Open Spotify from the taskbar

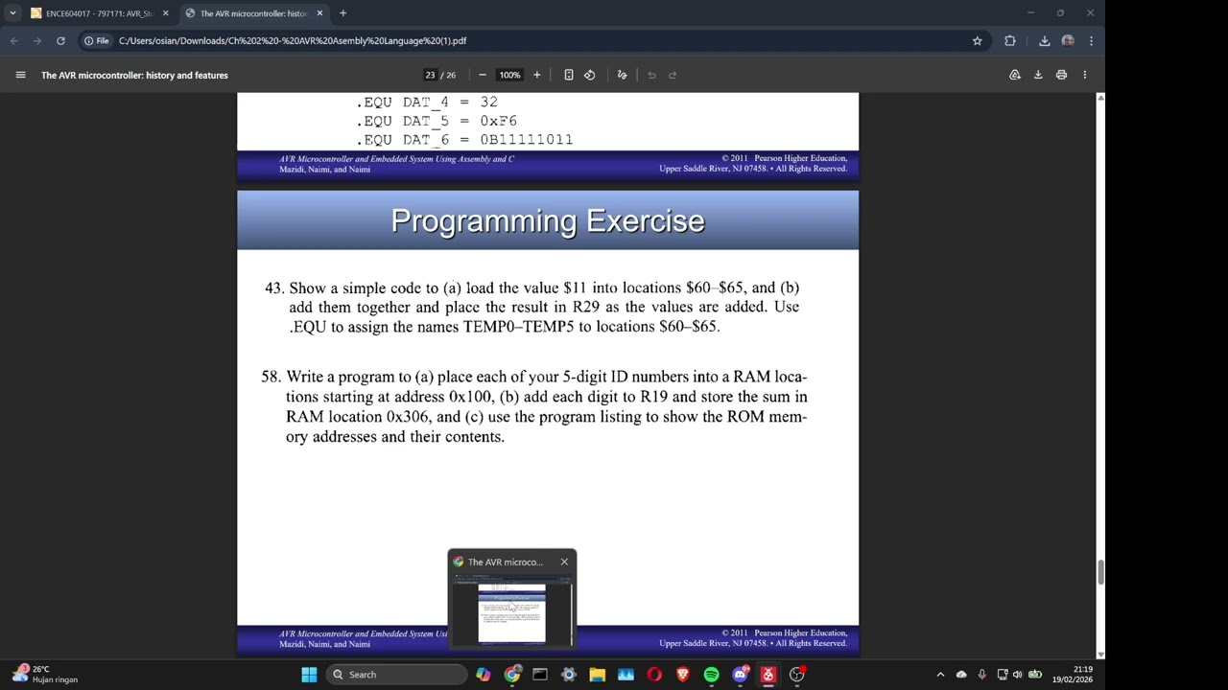711,675
